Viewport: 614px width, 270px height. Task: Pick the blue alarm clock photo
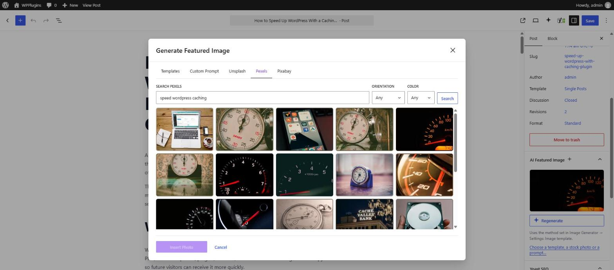point(364,175)
